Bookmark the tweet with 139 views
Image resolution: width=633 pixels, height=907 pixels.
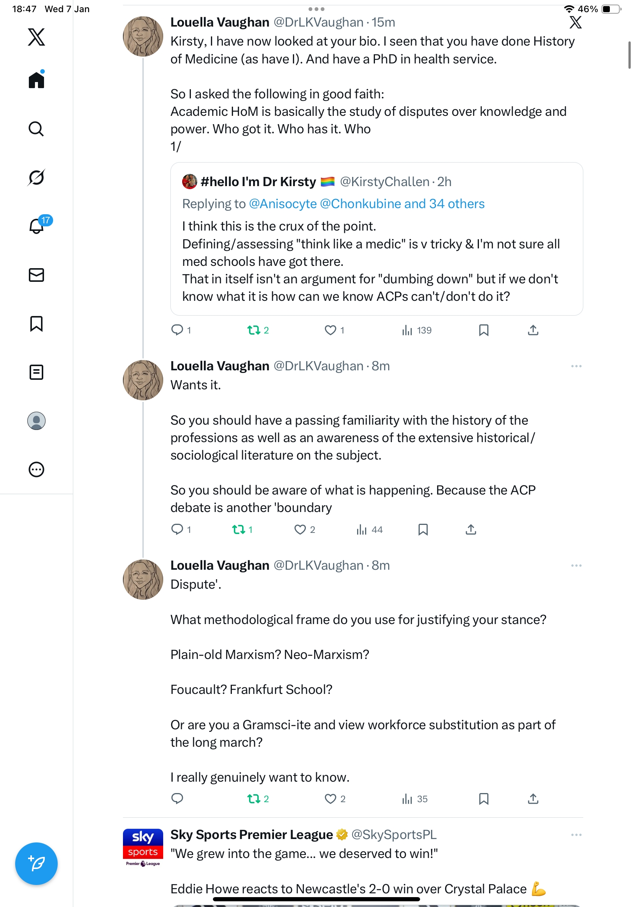(x=483, y=330)
